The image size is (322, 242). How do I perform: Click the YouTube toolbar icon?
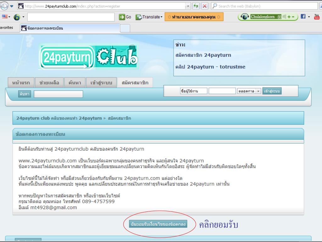pyautogui.click(x=317, y=17)
